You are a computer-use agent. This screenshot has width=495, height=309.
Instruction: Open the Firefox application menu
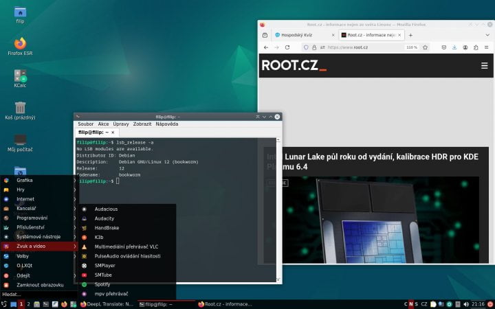[487, 47]
